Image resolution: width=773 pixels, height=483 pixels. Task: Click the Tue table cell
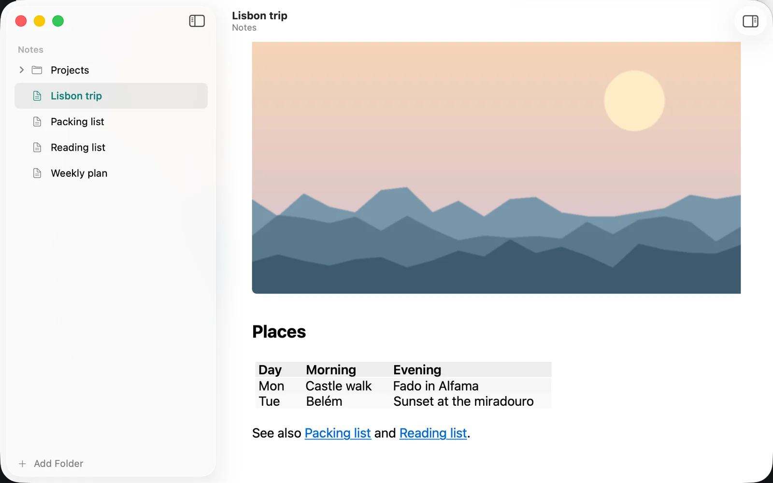click(269, 401)
